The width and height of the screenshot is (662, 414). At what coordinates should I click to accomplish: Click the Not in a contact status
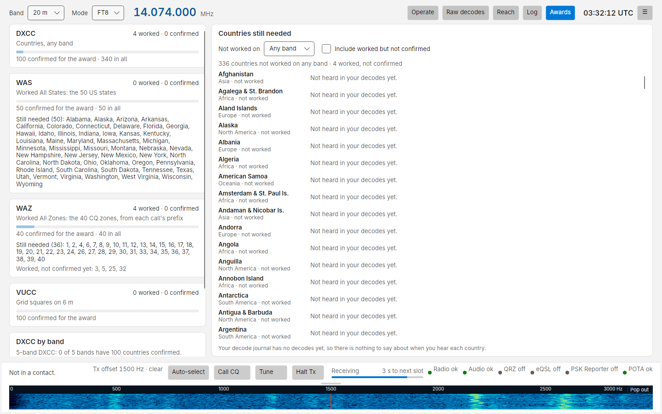pos(32,373)
